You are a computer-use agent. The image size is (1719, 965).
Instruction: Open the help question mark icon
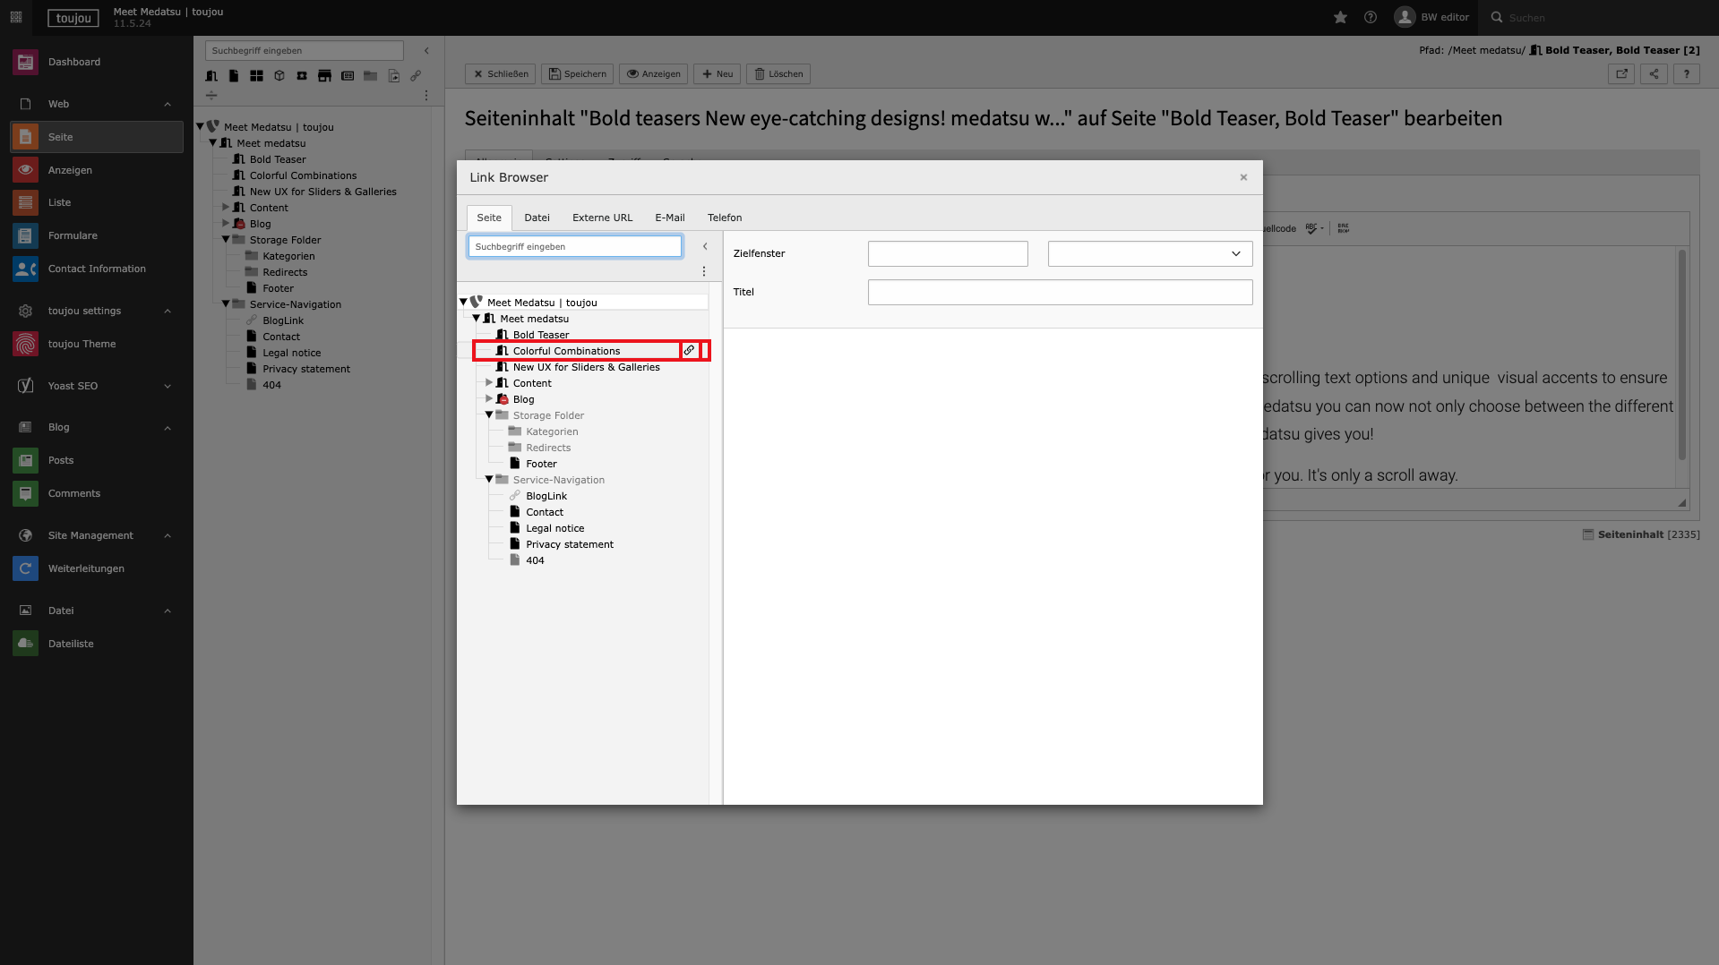pos(1370,17)
